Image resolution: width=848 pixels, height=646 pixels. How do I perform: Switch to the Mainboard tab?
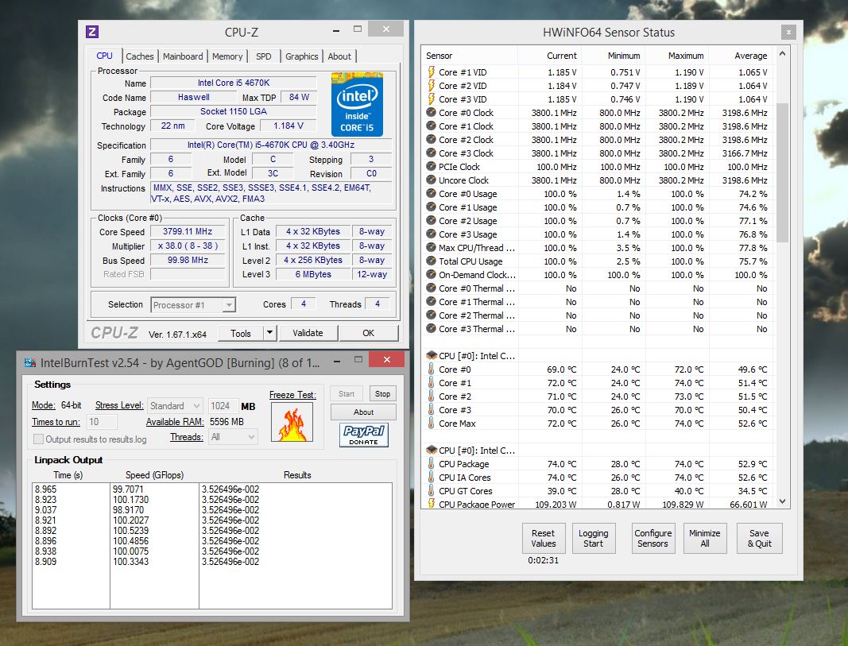(183, 56)
